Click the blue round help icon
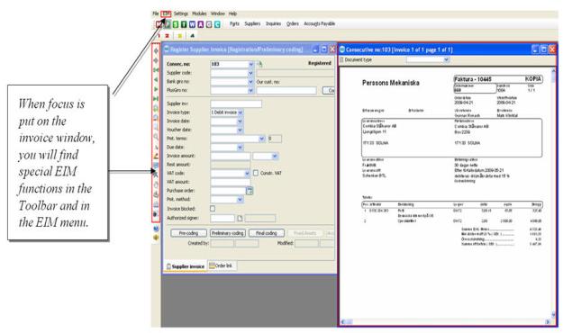This screenshot has height=333, width=563. point(156,229)
